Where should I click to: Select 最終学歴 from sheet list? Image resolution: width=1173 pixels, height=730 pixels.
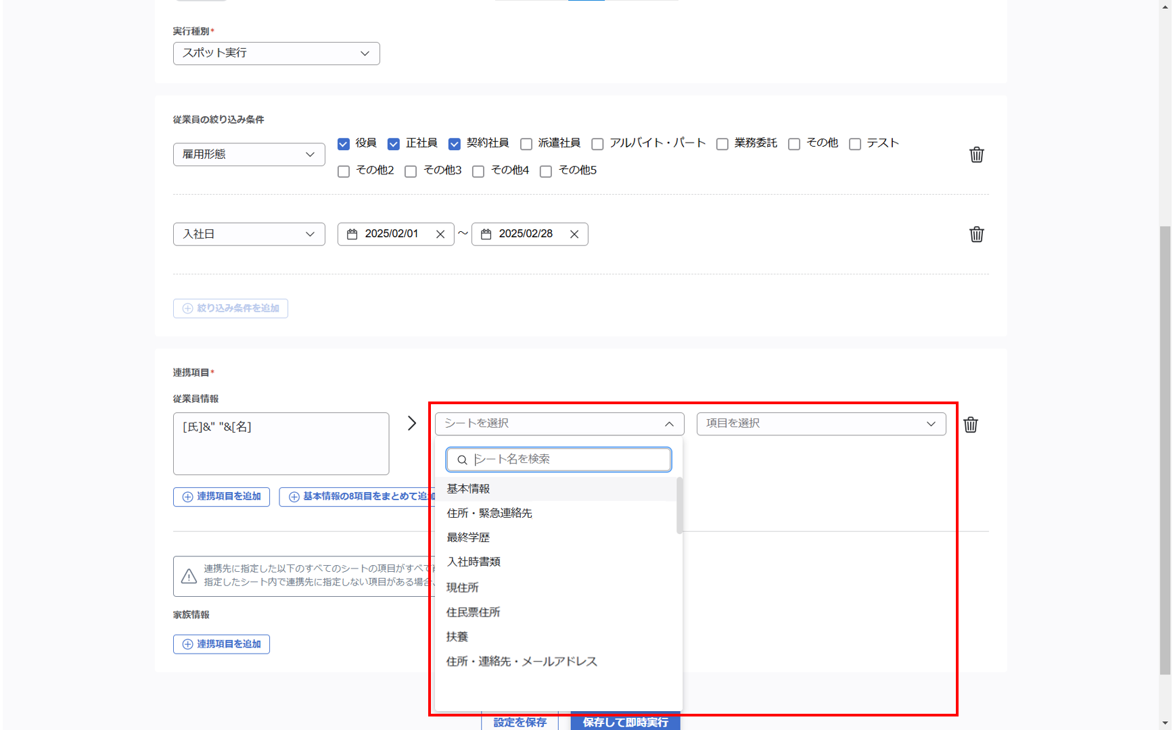[556, 537]
